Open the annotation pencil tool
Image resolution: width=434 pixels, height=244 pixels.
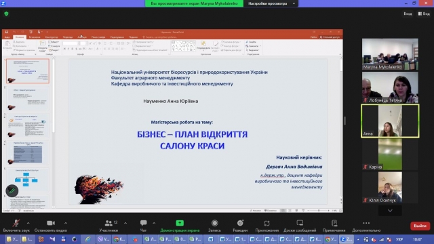[x=12, y=190]
